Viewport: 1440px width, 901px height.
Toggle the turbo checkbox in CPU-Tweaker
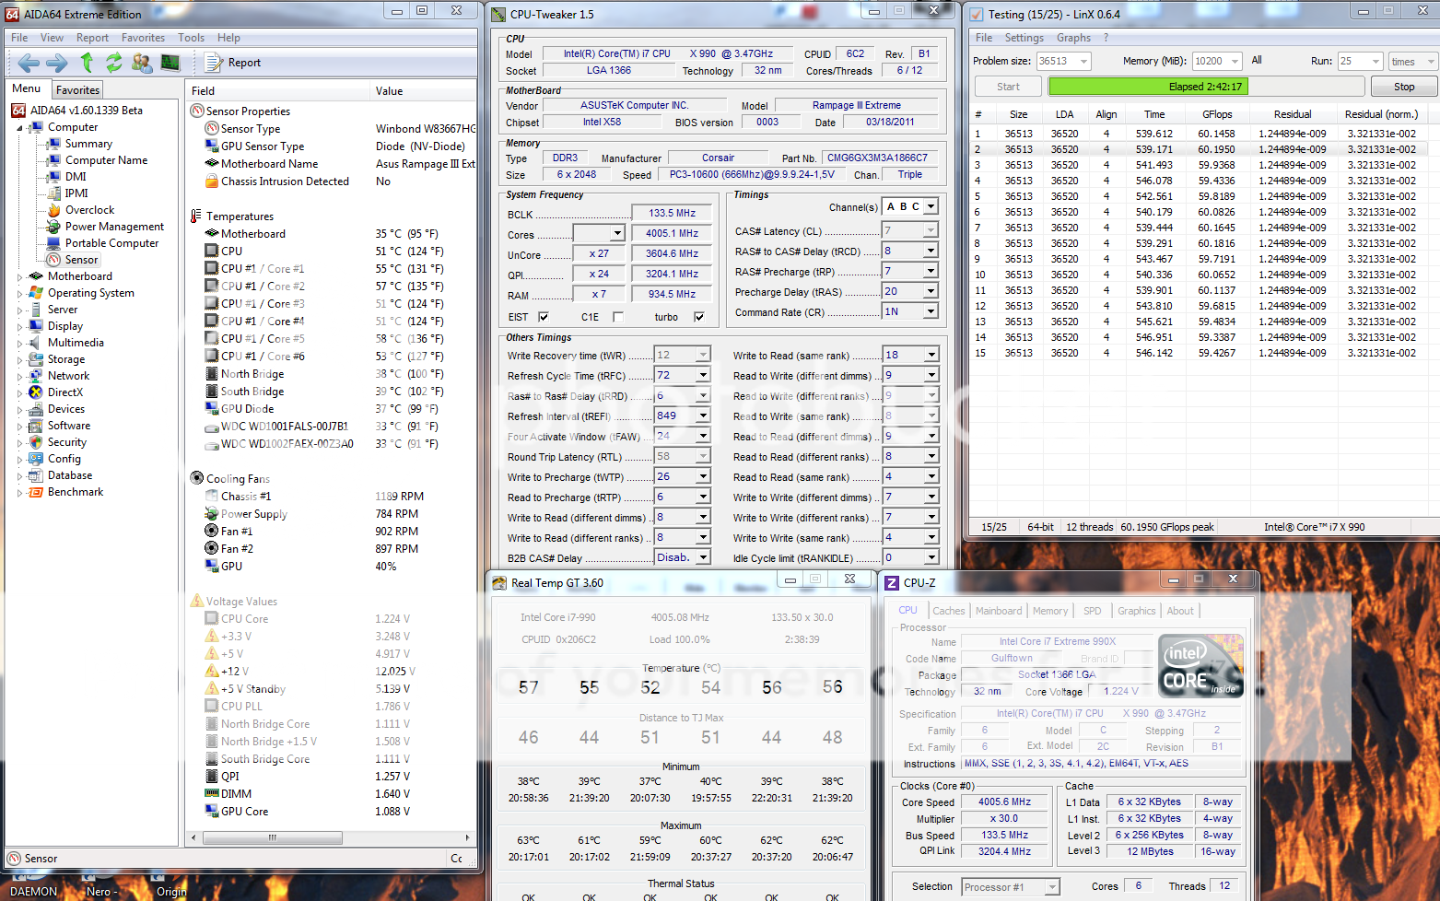click(x=699, y=317)
